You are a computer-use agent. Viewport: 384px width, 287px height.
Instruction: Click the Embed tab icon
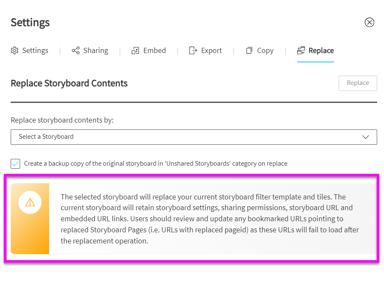click(x=135, y=50)
